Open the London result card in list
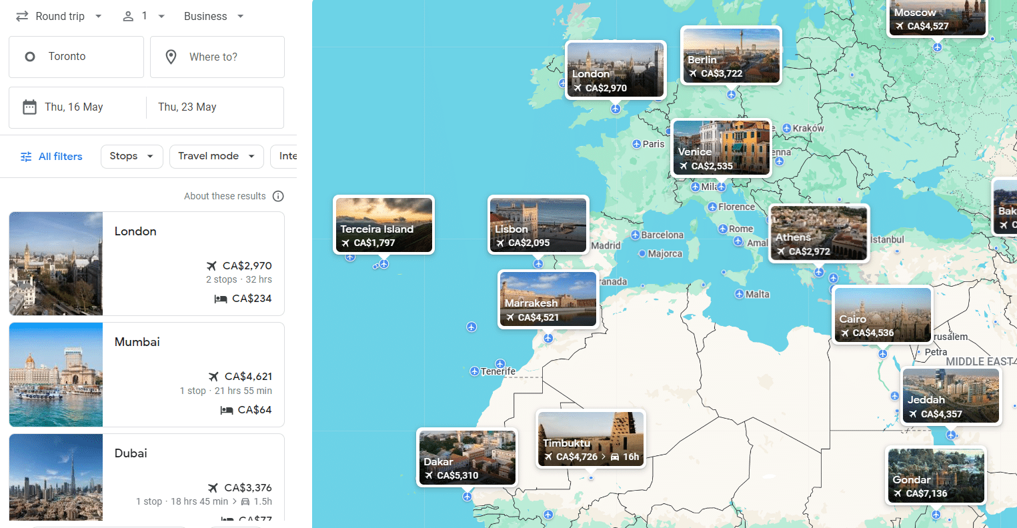 click(147, 263)
